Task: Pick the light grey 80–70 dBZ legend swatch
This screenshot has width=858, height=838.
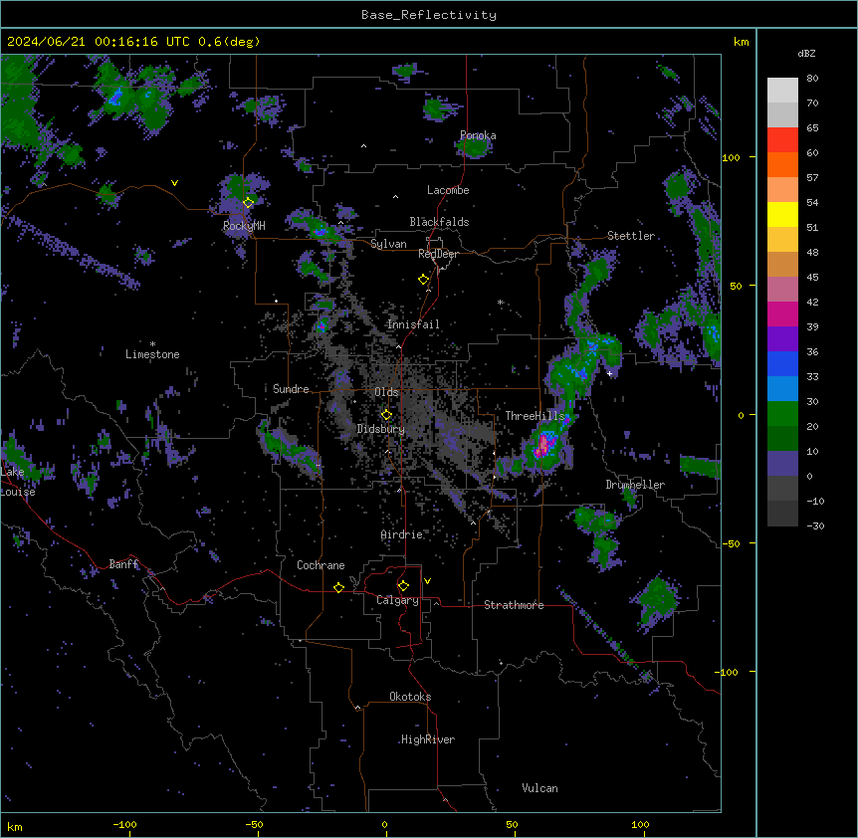Action: (x=782, y=91)
